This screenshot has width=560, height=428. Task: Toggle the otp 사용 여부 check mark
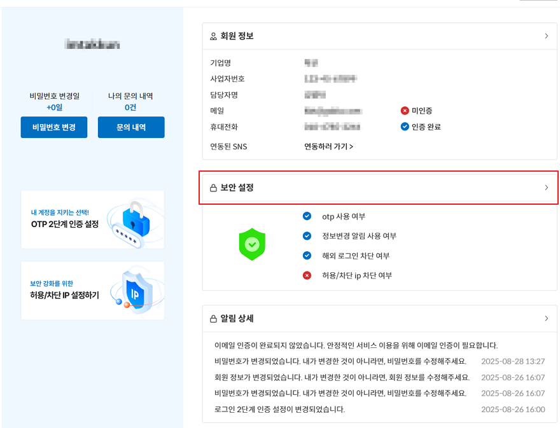pos(307,216)
